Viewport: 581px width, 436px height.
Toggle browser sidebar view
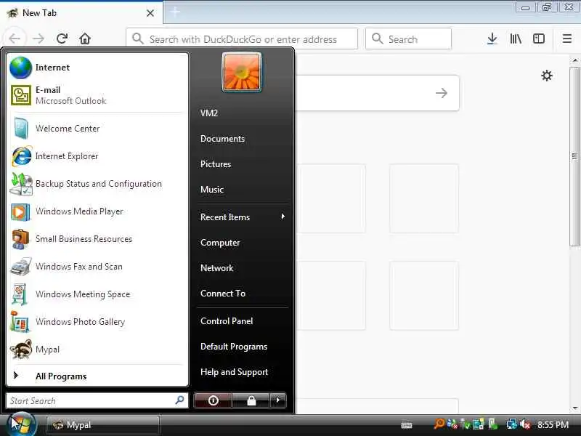point(539,39)
